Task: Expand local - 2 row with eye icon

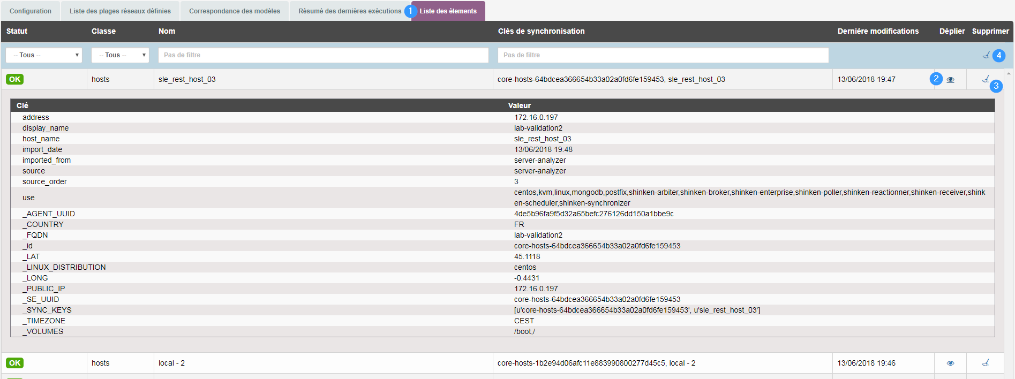Action: (x=950, y=363)
